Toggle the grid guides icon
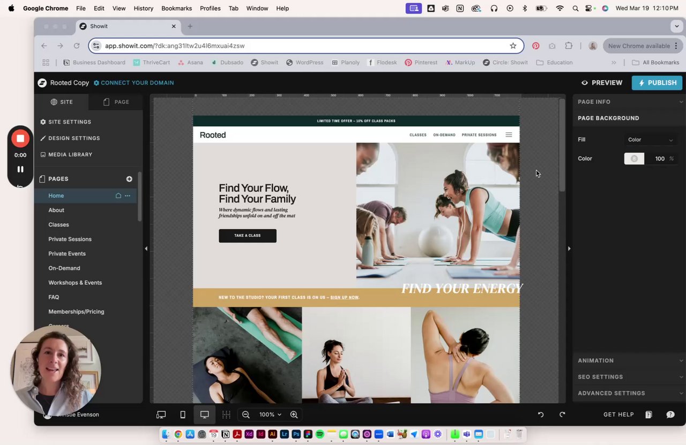 pos(226,414)
